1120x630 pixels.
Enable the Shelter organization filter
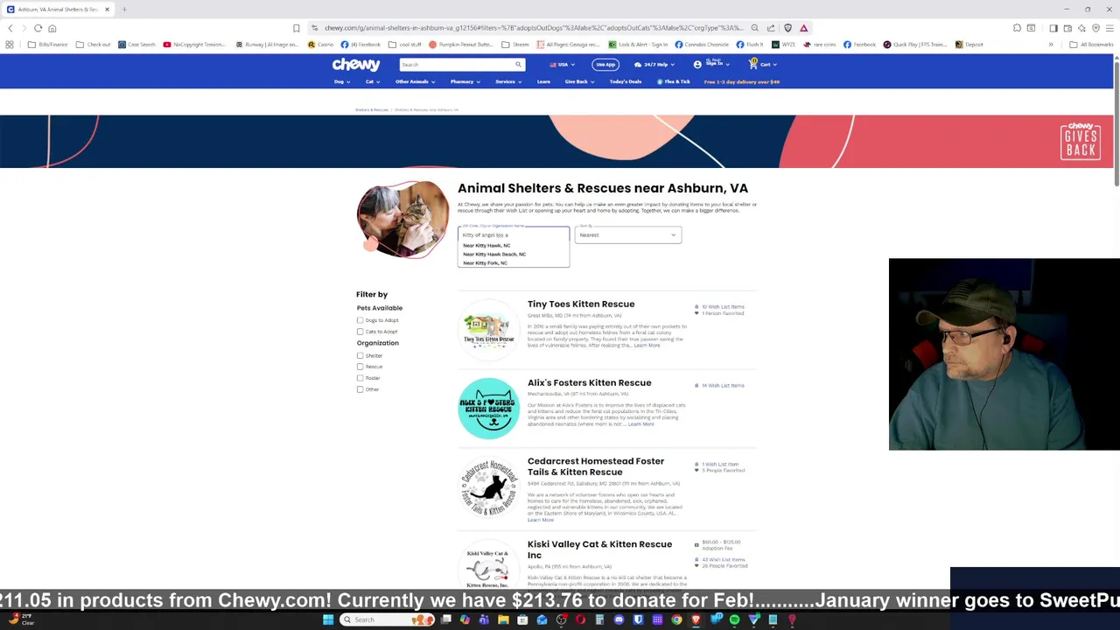tap(360, 355)
